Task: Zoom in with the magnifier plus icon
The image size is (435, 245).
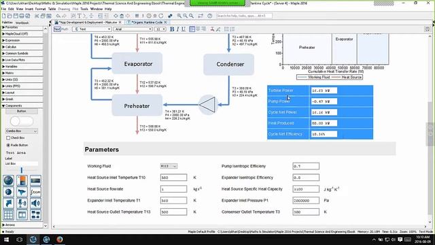Action: [179, 16]
